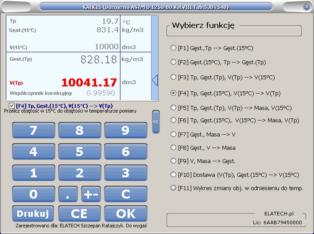Image resolution: width=314 pixels, height=234 pixels.
Task: Tap keypad digit 8
Action: pos(80,130)
